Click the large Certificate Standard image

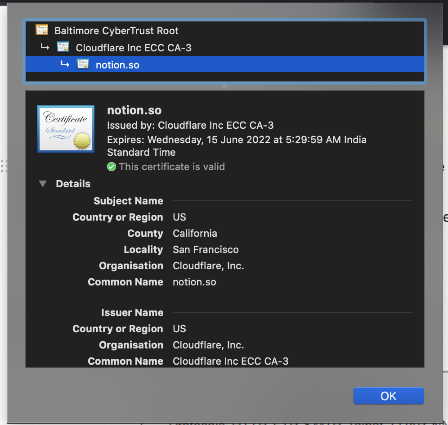(x=66, y=129)
